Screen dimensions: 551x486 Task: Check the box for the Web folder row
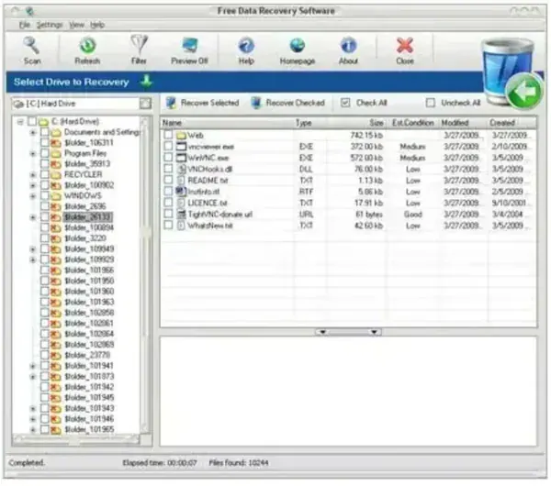tap(168, 135)
